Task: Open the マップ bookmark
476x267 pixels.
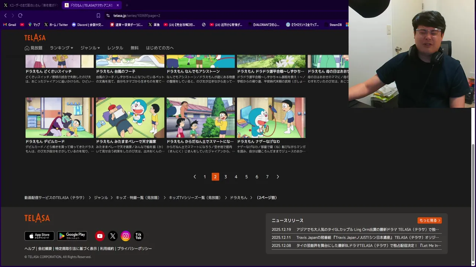Action: (x=34, y=25)
